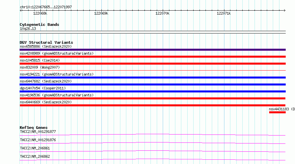Click the right scroll arrow on ruler

point(284,11)
